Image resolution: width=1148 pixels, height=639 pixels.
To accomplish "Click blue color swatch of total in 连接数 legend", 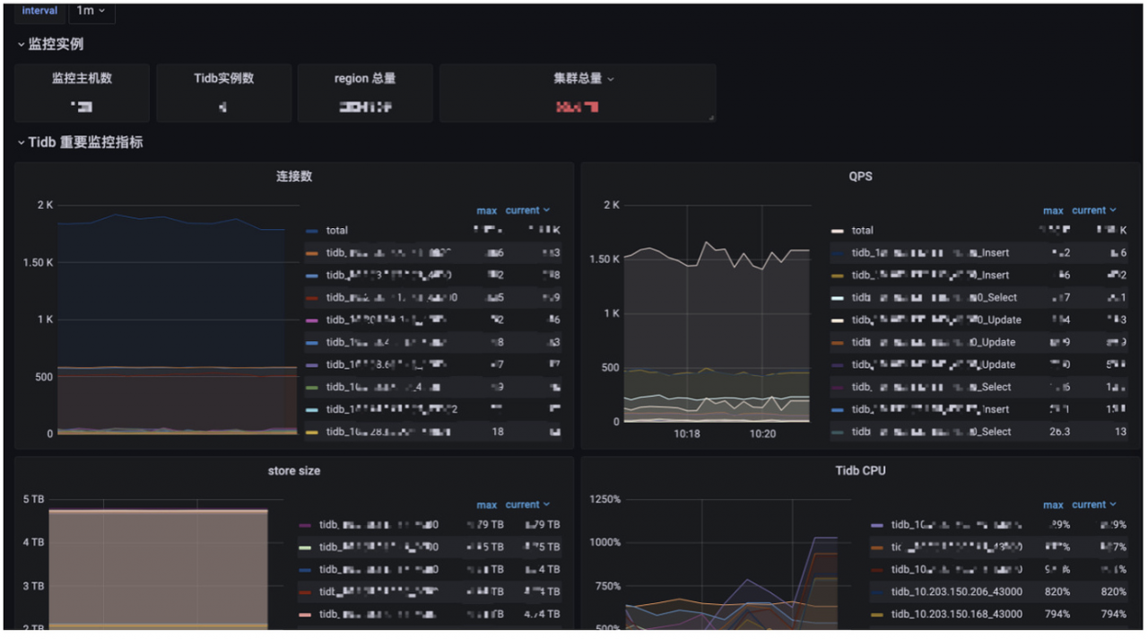I will pos(311,231).
